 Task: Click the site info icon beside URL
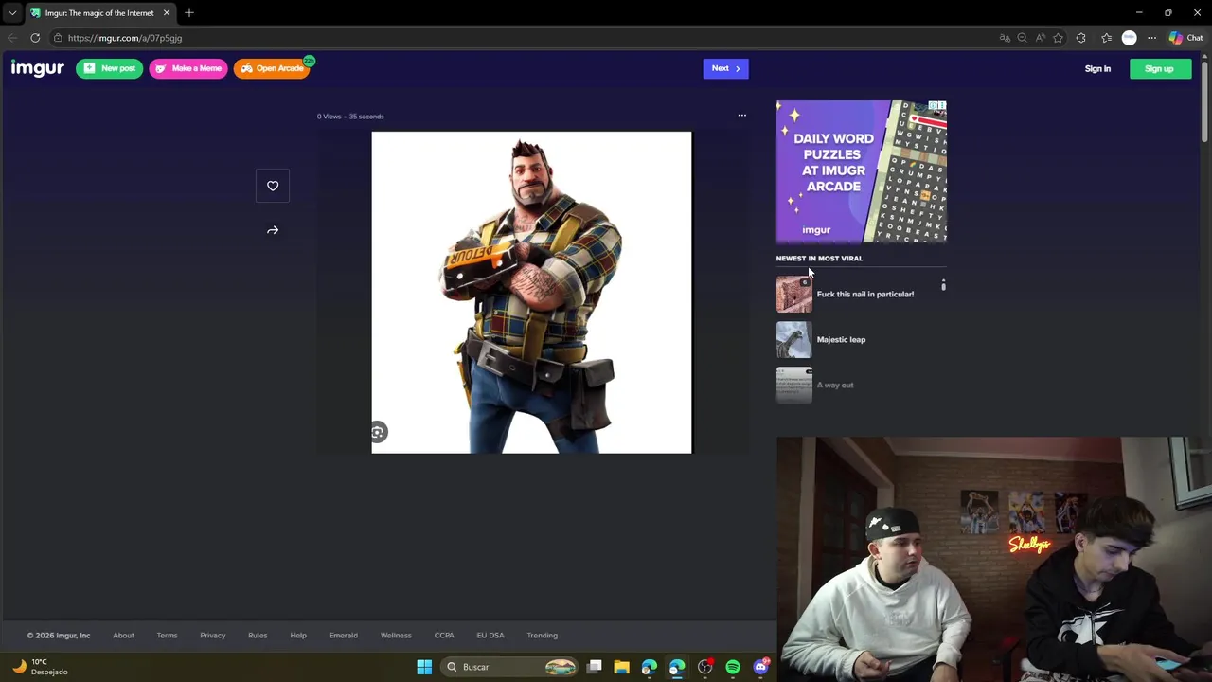click(58, 38)
